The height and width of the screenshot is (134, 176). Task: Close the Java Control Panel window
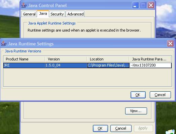pos(151,5)
